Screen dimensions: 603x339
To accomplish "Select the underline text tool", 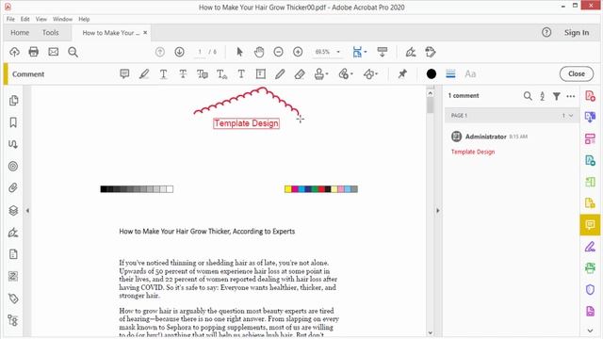I will (163, 73).
